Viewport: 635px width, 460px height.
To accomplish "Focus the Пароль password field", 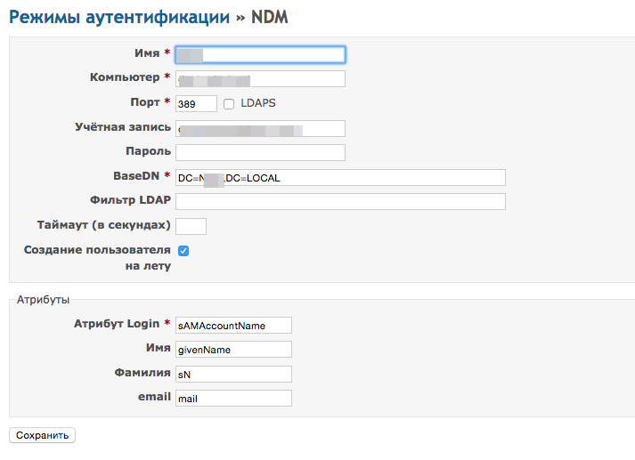I will coord(260,152).
